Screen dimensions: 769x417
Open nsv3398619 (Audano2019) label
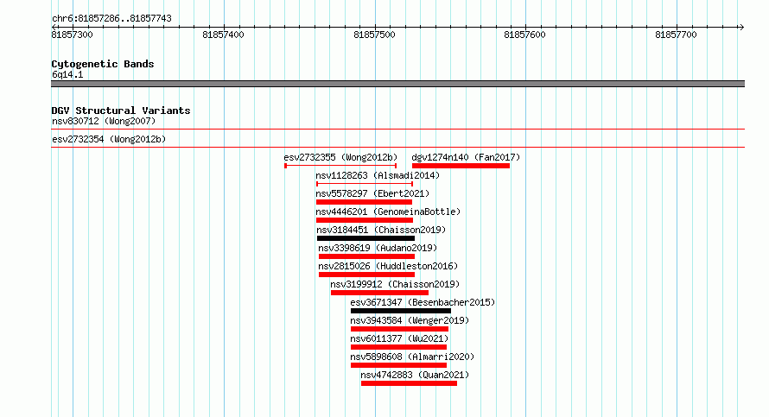pyautogui.click(x=378, y=248)
